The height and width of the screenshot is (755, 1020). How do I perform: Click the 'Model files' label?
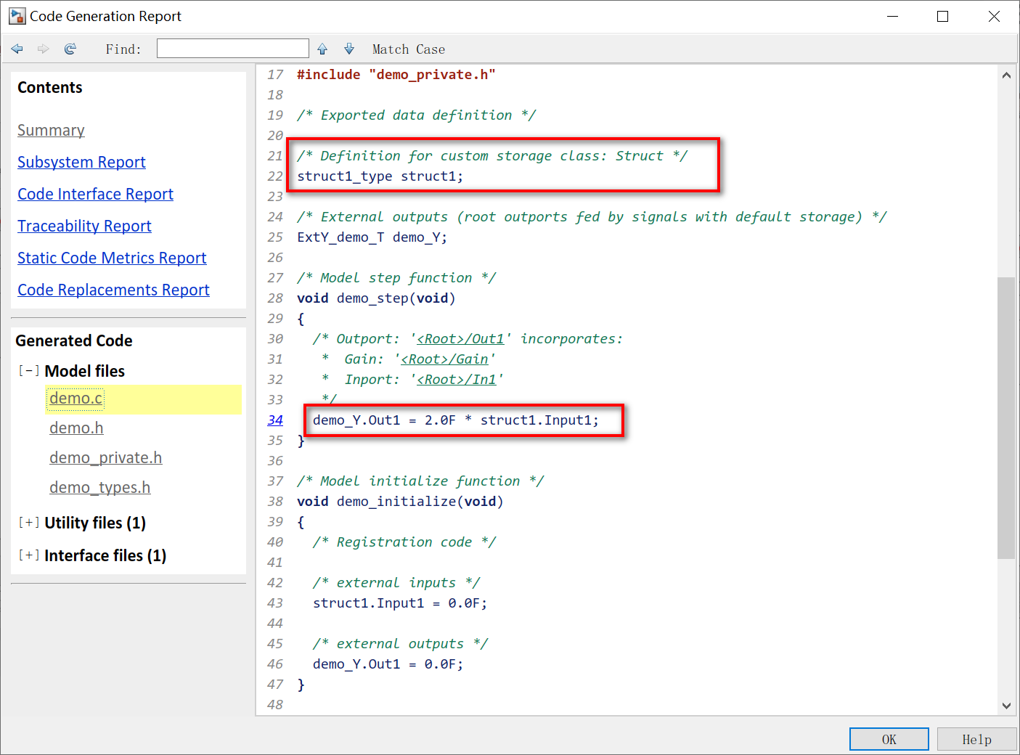84,371
